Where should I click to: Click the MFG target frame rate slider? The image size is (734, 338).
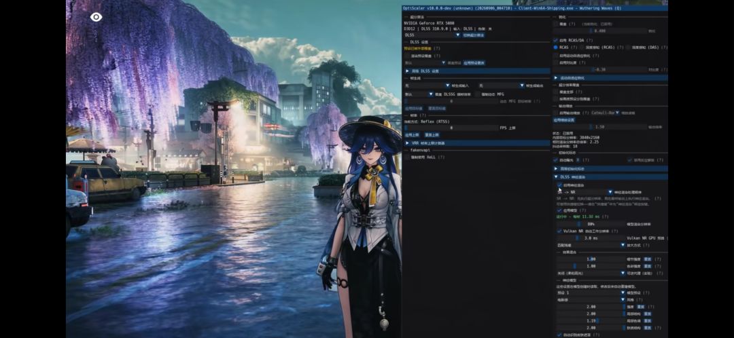tap(451, 101)
